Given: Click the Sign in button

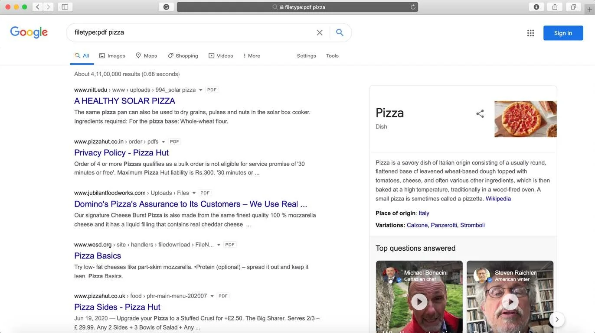Looking at the screenshot, I should coord(563,33).
